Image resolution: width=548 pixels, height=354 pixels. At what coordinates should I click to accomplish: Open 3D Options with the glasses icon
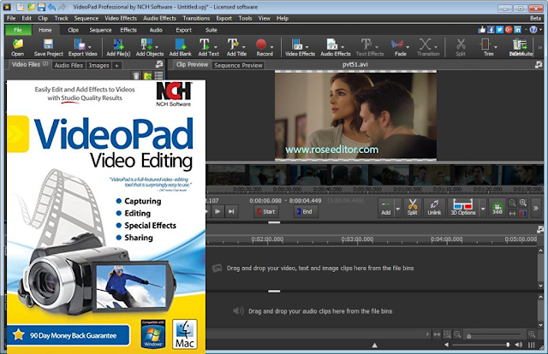463,208
